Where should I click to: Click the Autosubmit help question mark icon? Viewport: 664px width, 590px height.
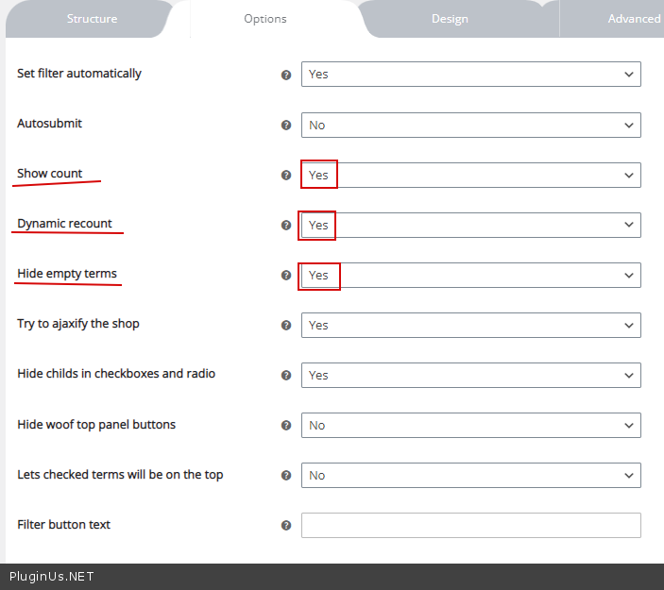286,125
